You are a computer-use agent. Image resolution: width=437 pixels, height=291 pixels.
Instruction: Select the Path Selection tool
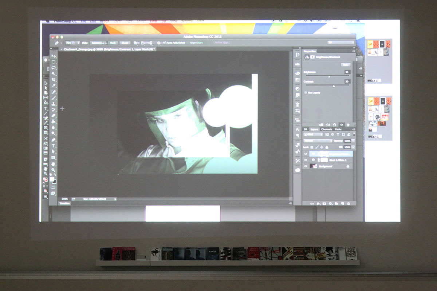tap(54, 151)
